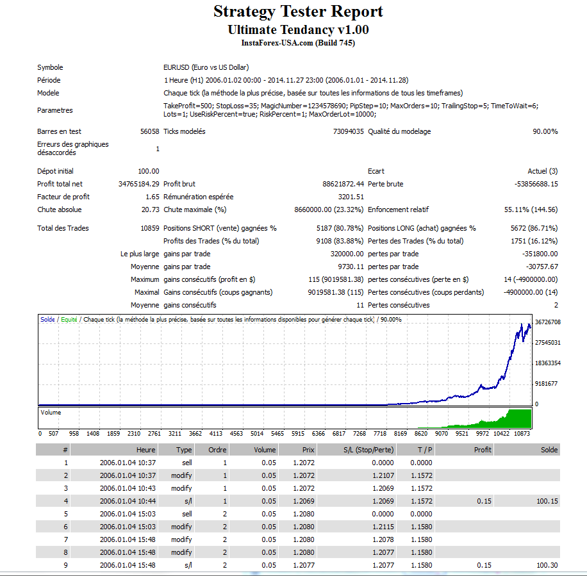
Task: Click the Modele label
Action: pos(48,93)
